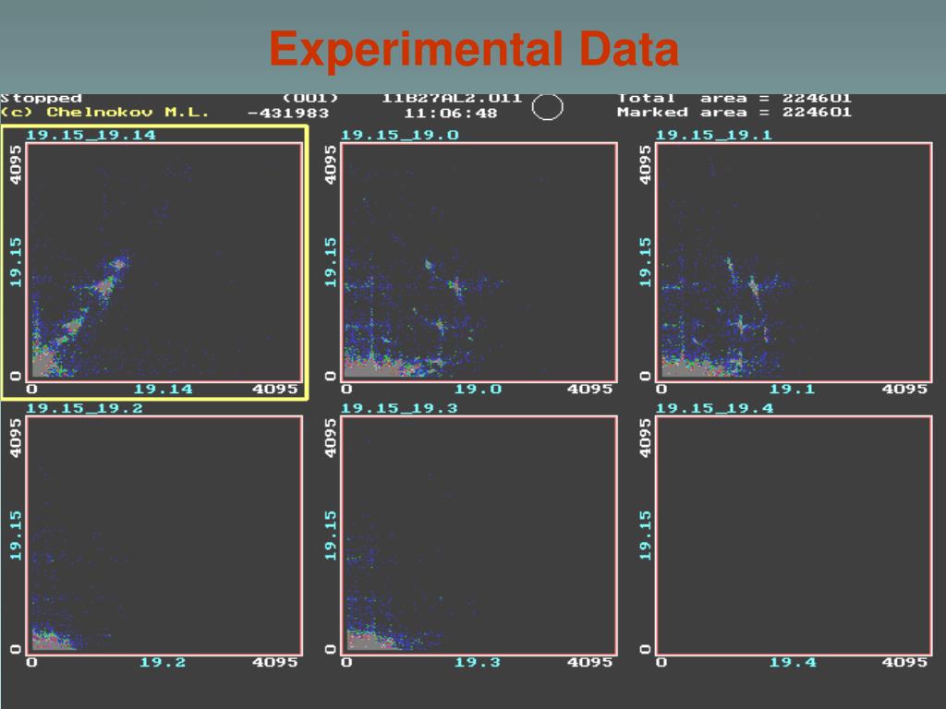Click the '19.14' x-axis label
This screenshot has width=946, height=709.
pos(164,390)
